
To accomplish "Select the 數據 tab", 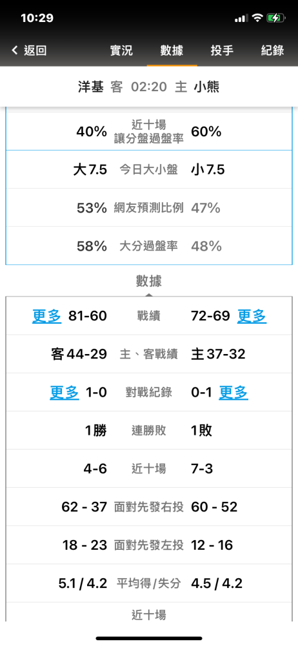I will click(172, 50).
